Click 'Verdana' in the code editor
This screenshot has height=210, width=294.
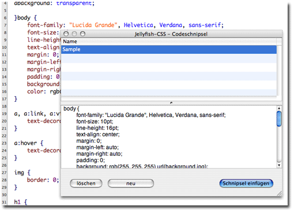pyautogui.click(x=171, y=25)
